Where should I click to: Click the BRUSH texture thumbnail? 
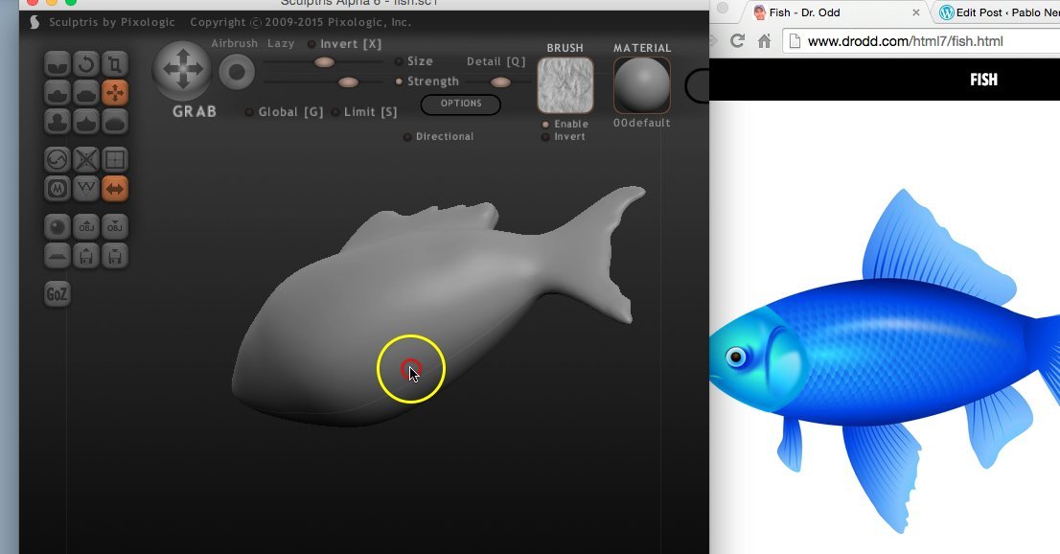(x=565, y=85)
